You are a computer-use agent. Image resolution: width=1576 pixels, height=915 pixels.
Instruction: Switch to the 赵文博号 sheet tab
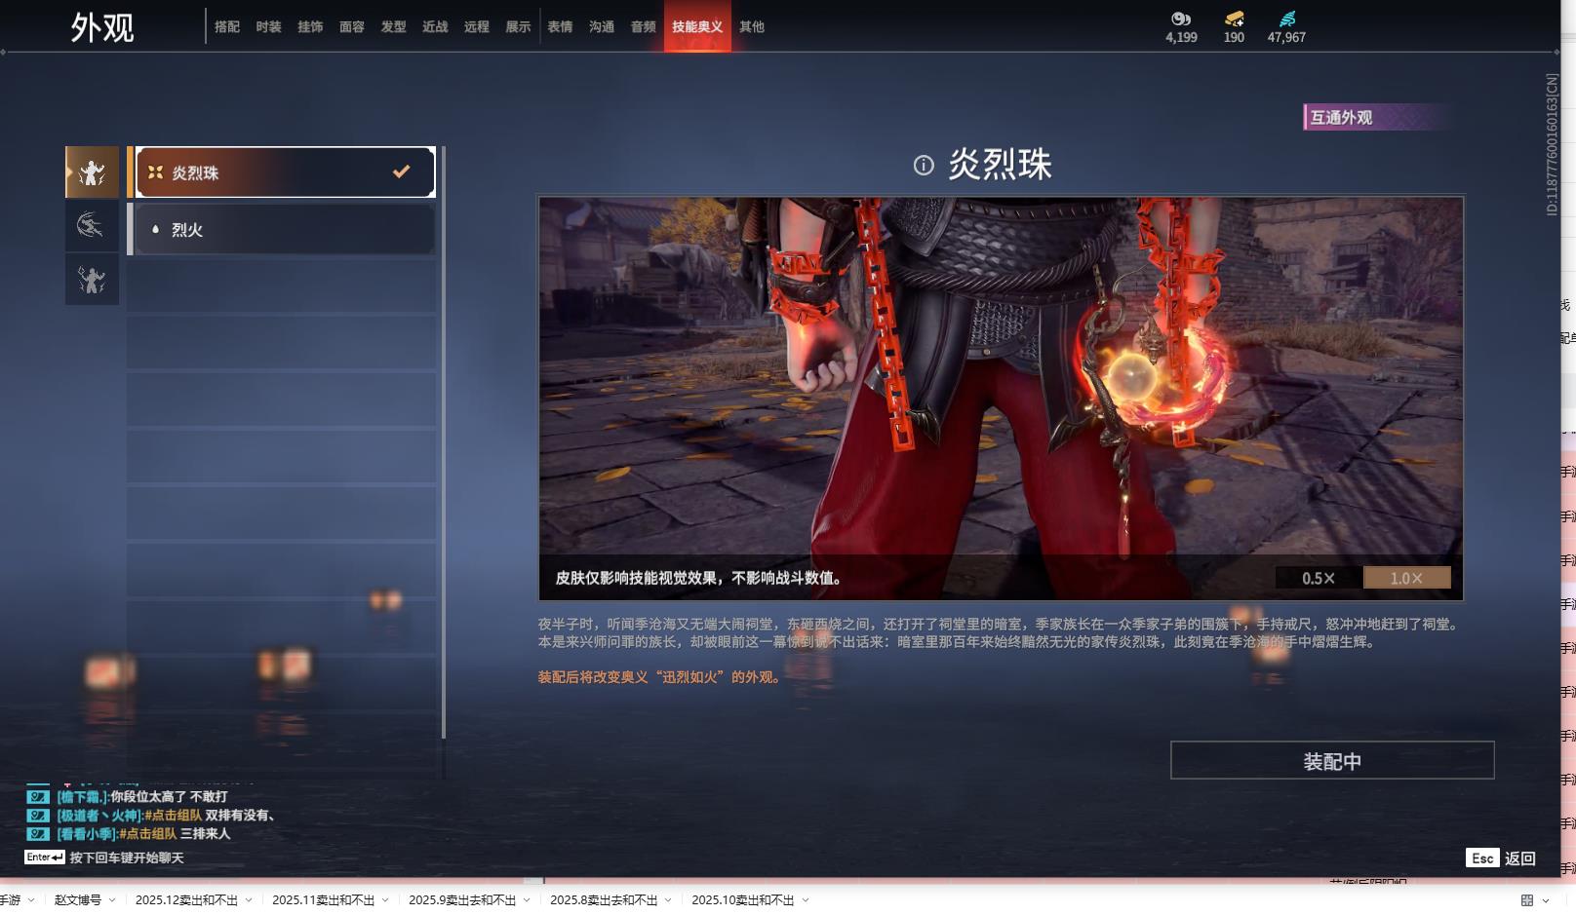(x=78, y=900)
